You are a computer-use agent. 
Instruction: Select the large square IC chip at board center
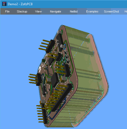pyautogui.click(x=55, y=80)
